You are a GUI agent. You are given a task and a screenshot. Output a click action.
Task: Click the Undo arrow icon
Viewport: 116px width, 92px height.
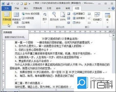point(12,4)
